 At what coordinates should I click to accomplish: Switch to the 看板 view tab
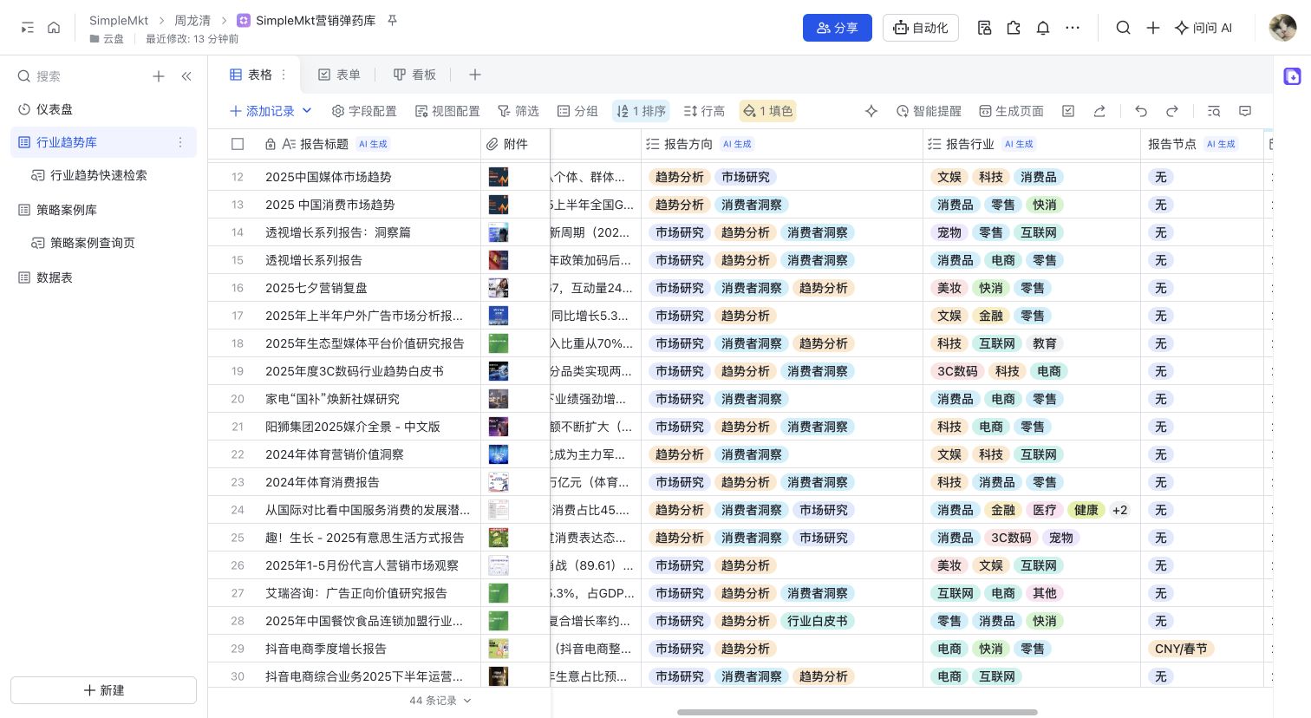pos(414,75)
